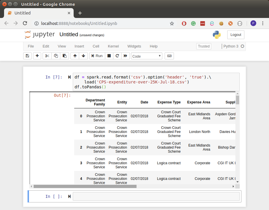Open the cell type dropdown showing Code
The image size is (269, 210).
click(146, 56)
